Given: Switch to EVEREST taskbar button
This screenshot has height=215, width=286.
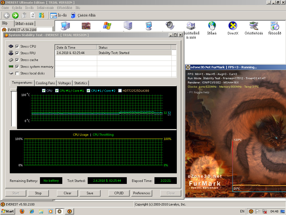Looking at the screenshot, I should (70, 212).
